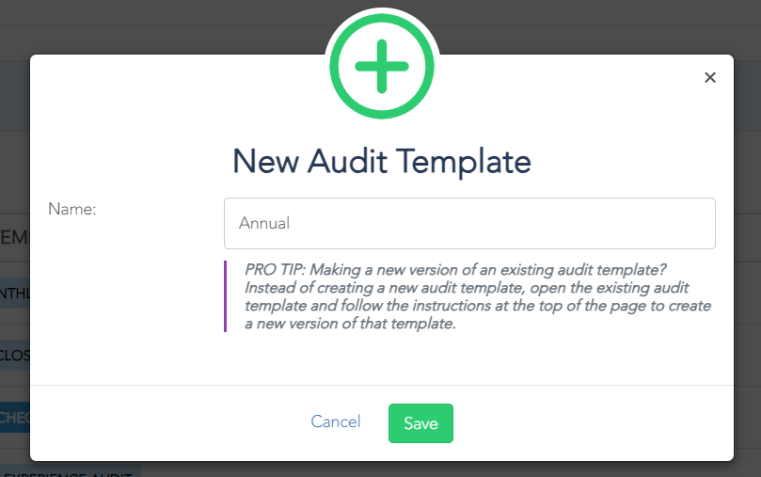Cancel creating the audit template
Screen dimensions: 761x477
[x=336, y=421]
